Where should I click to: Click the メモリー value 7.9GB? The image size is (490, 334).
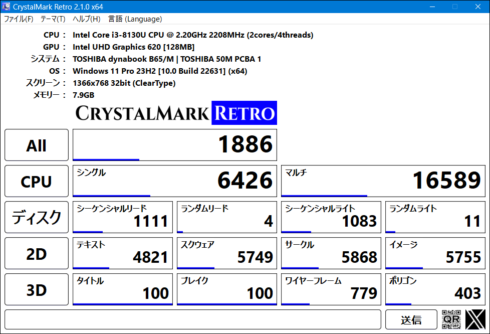tap(84, 95)
